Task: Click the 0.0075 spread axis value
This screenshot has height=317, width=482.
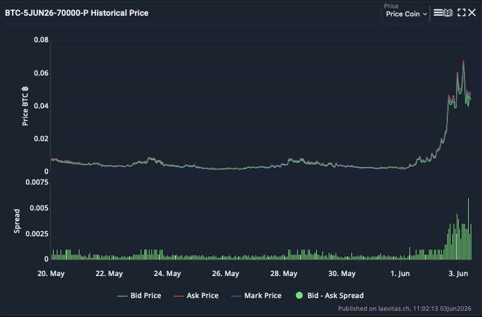Action: click(x=37, y=182)
